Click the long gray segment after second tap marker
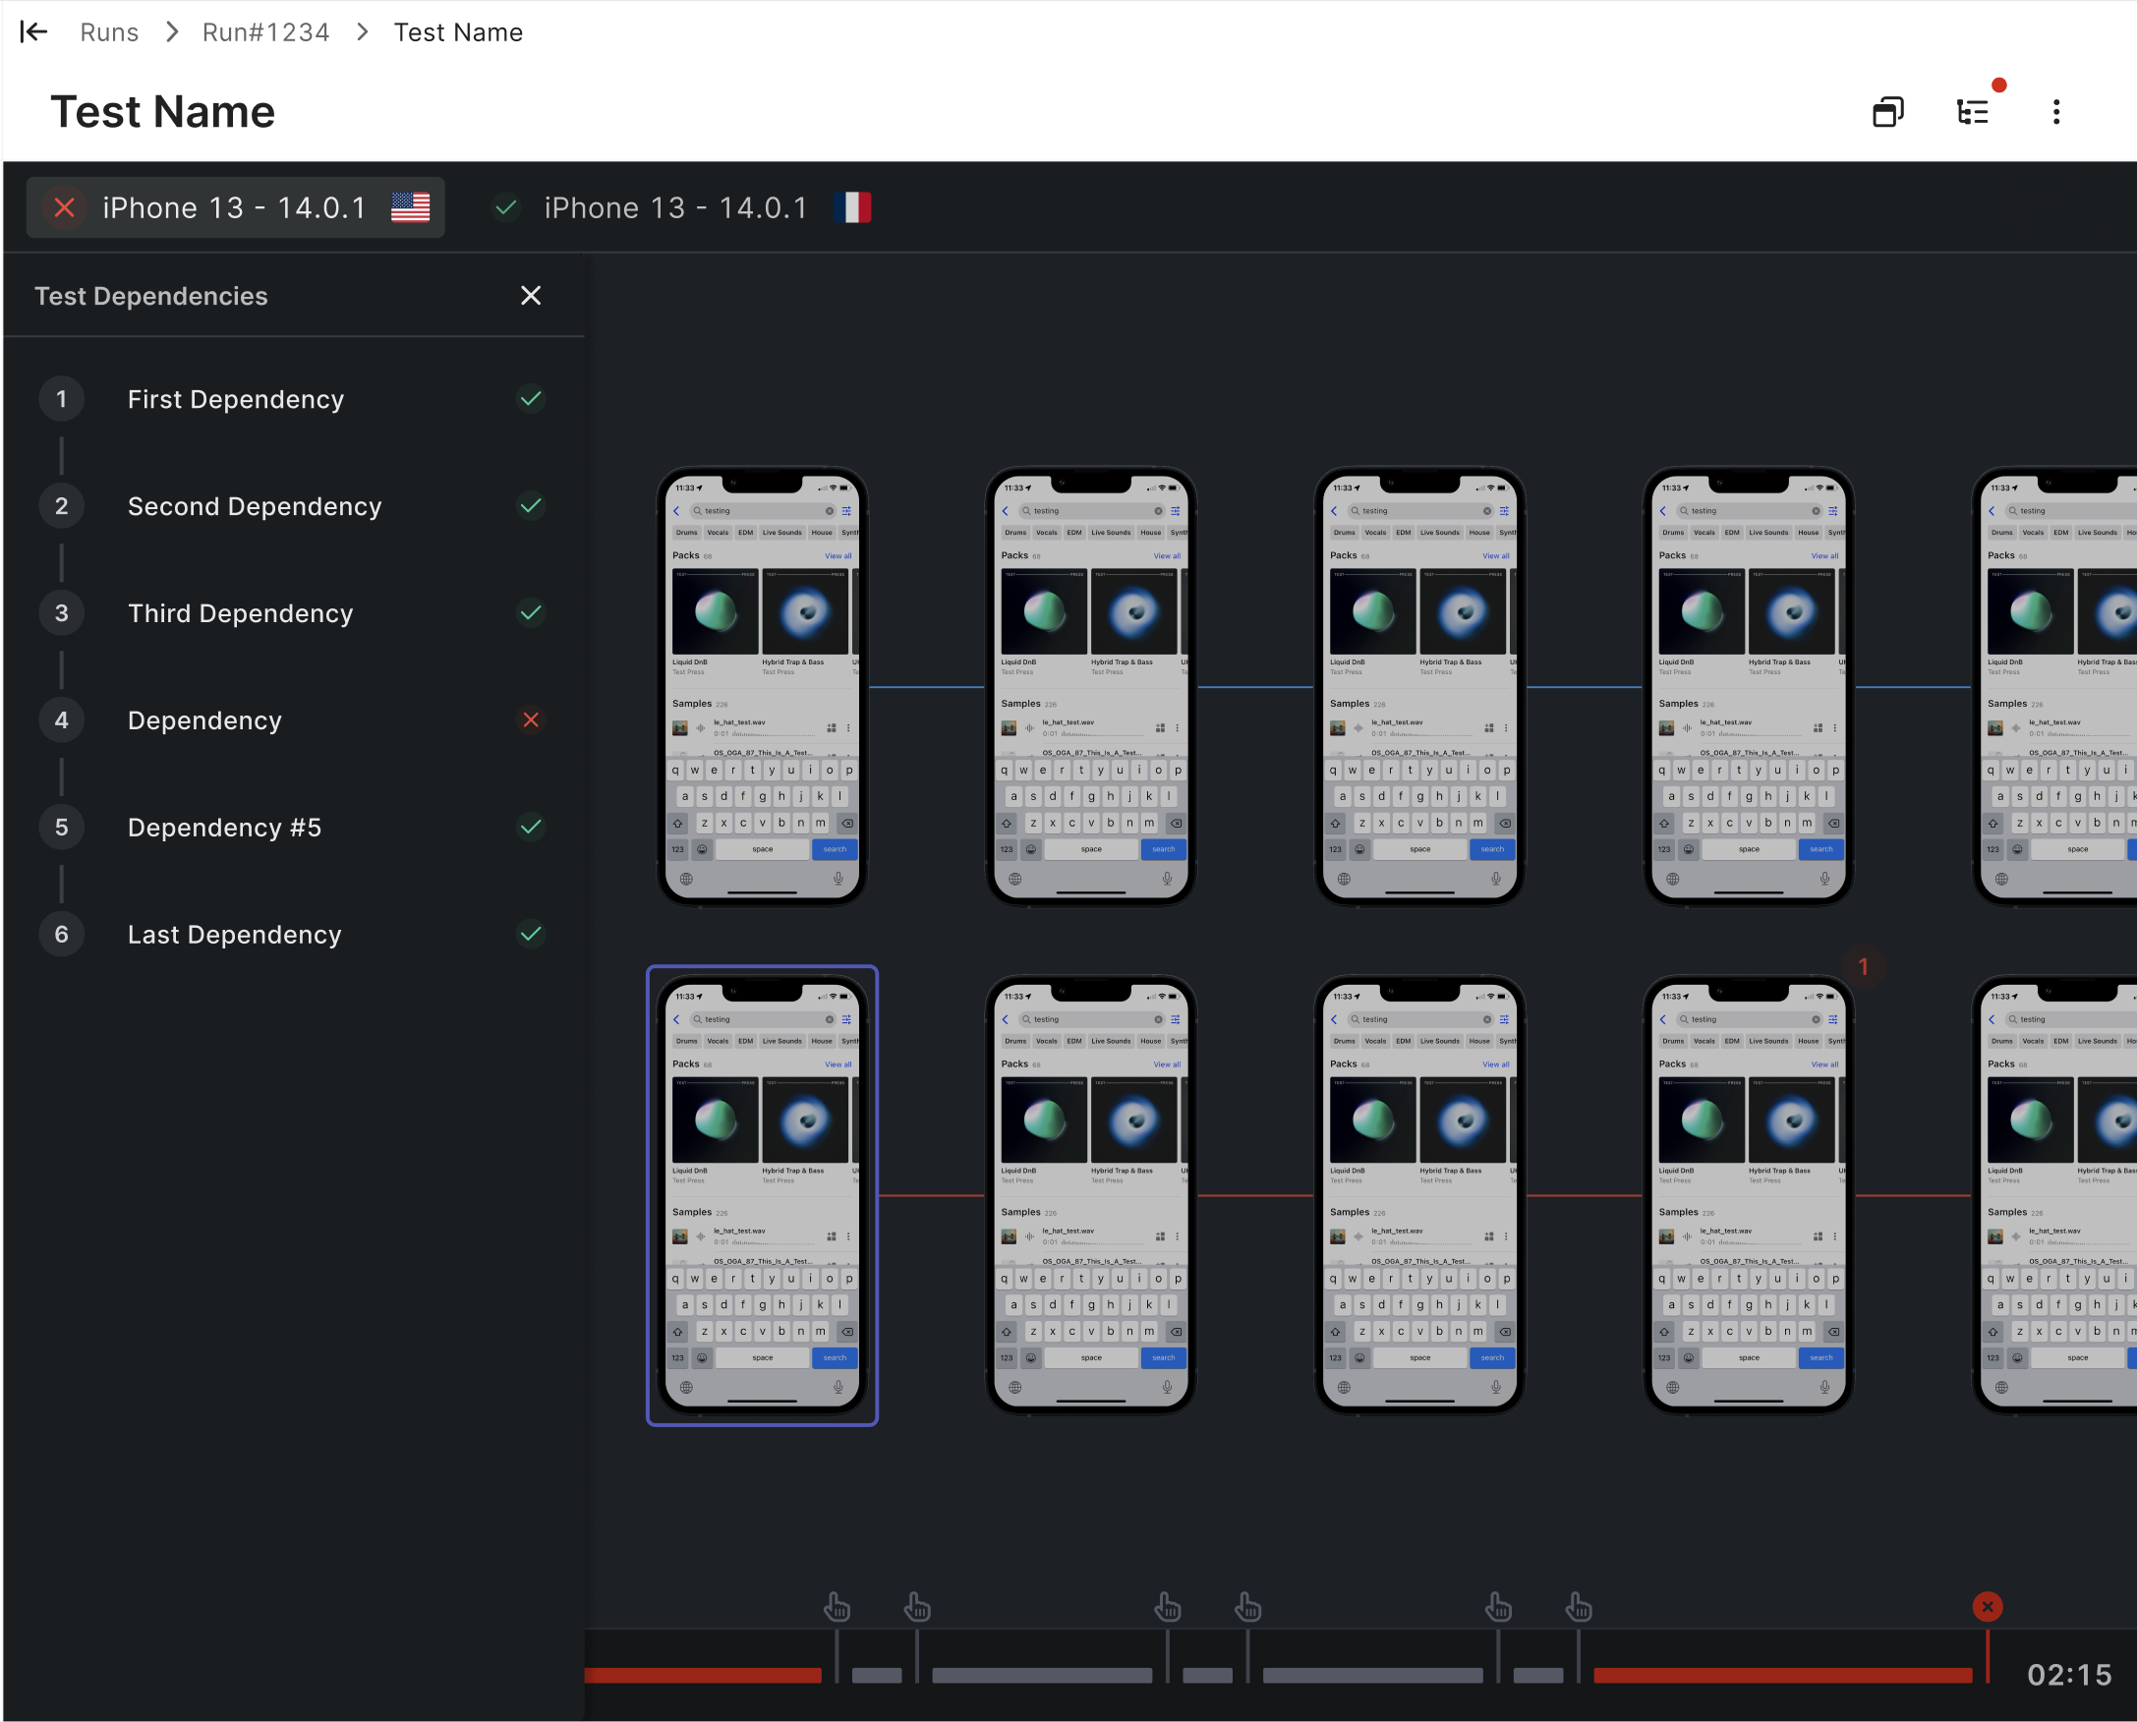The width and height of the screenshot is (2137, 1722). 1042,1676
